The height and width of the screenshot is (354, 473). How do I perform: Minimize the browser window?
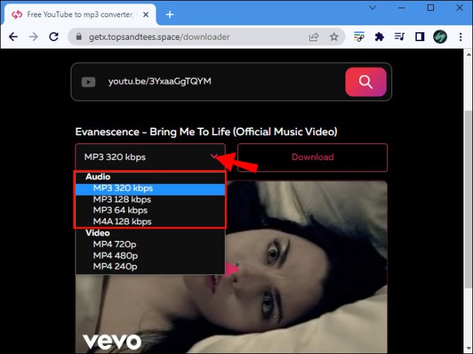tap(402, 8)
